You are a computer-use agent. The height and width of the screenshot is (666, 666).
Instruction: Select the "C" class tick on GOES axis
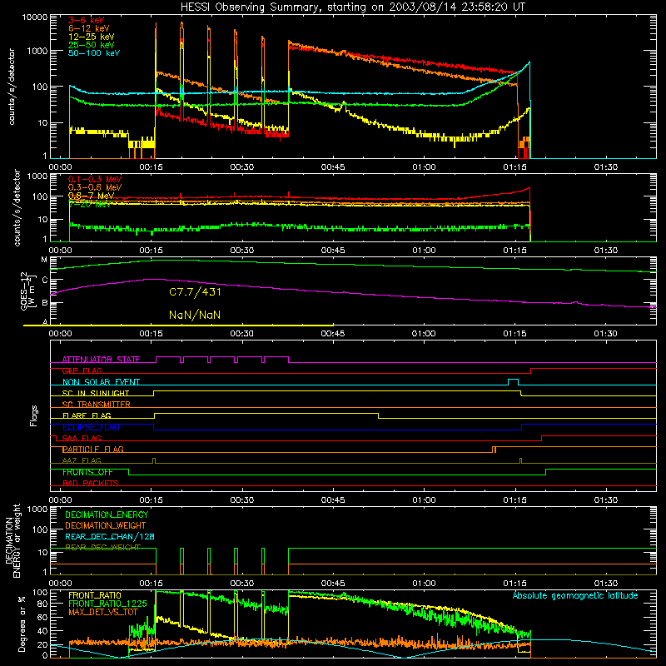(x=45, y=280)
